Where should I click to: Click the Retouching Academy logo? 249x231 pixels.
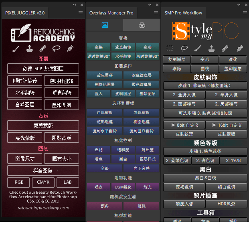pos(43,33)
